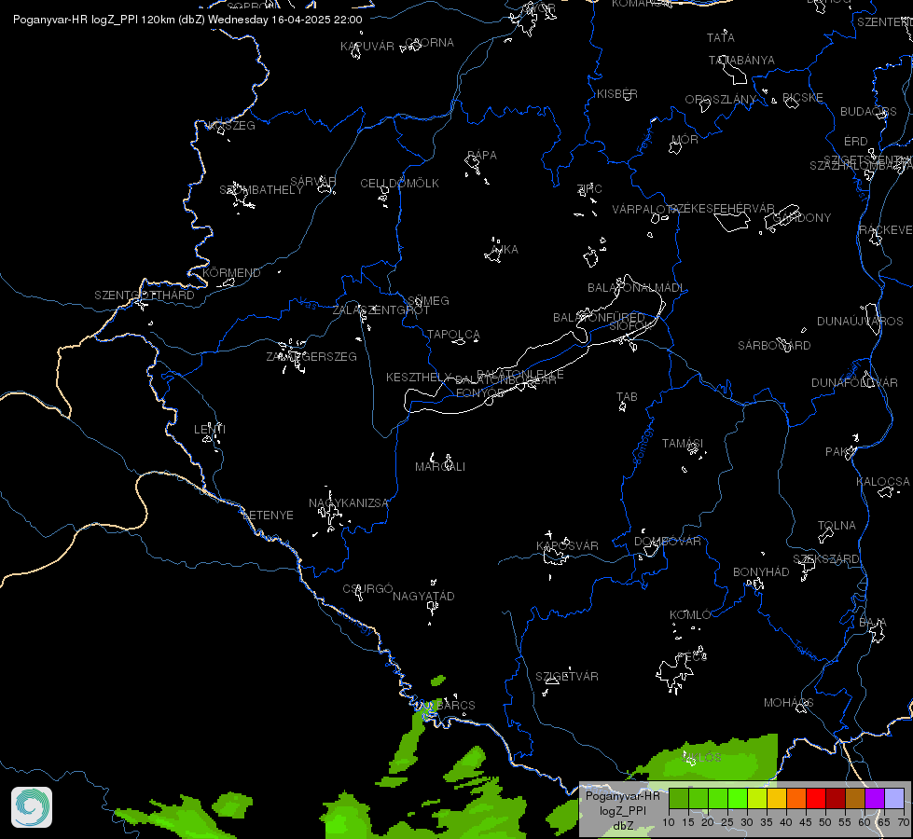Click the DUNAÚJVÁROS city label
The height and width of the screenshot is (839, 913).
pos(860,322)
